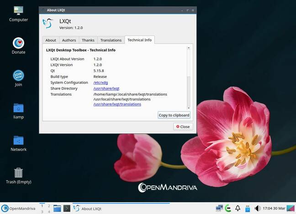Click the About LXQt window title bar
296x214 pixels.
pos(117,10)
